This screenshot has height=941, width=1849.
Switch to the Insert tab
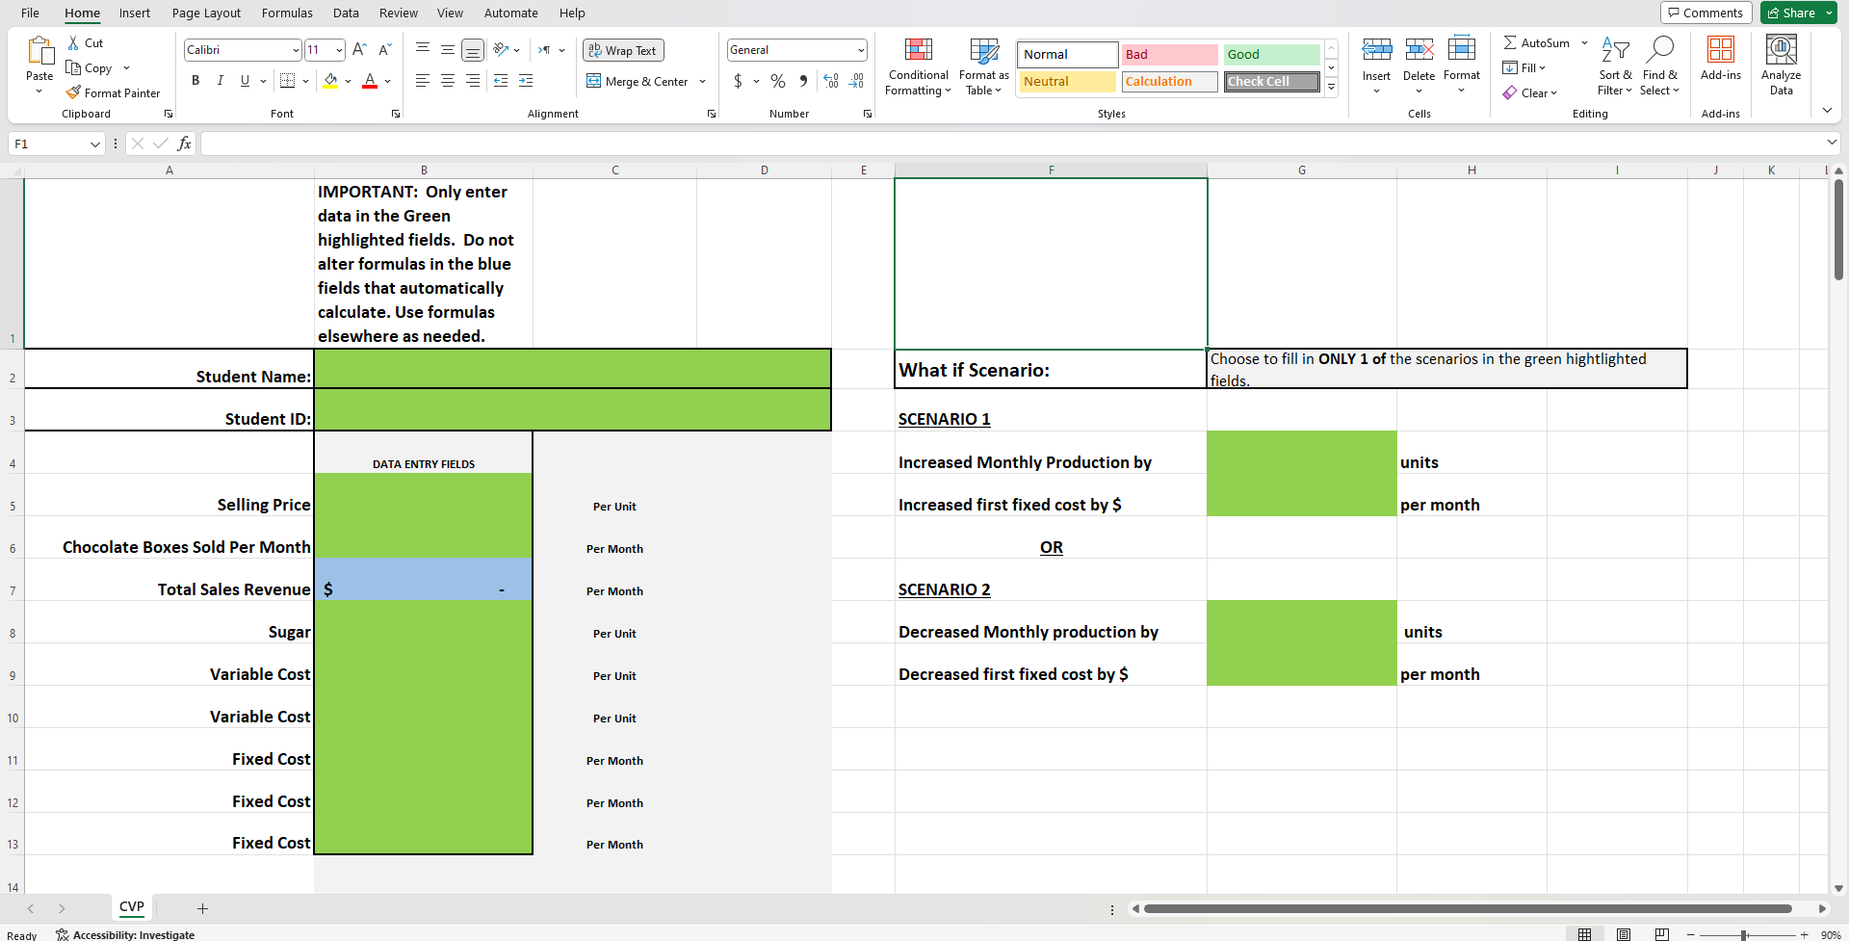135,13
